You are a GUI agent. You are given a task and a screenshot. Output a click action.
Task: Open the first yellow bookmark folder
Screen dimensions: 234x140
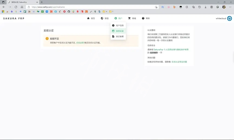tap(104, 11)
